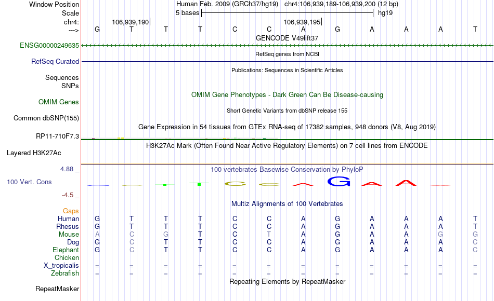Open the ENSG00000249635 gene label
The width and height of the screenshot is (494, 301).
click(x=49, y=45)
